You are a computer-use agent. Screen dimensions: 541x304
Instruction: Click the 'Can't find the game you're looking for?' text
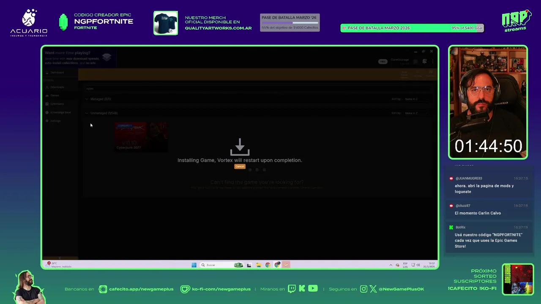(257, 182)
